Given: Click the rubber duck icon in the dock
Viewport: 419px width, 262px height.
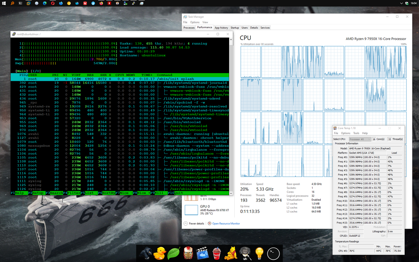Looking at the screenshot, I should 159,253.
